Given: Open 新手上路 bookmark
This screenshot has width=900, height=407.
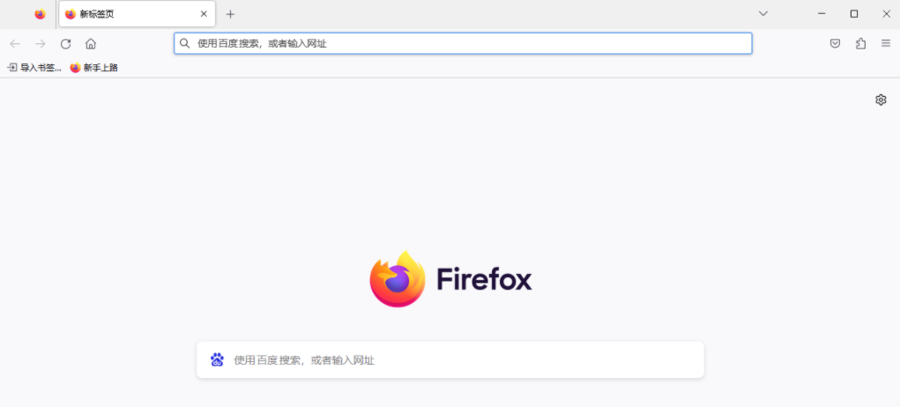Looking at the screenshot, I should tap(94, 68).
